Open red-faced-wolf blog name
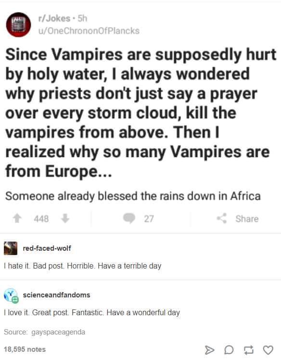 (47, 248)
